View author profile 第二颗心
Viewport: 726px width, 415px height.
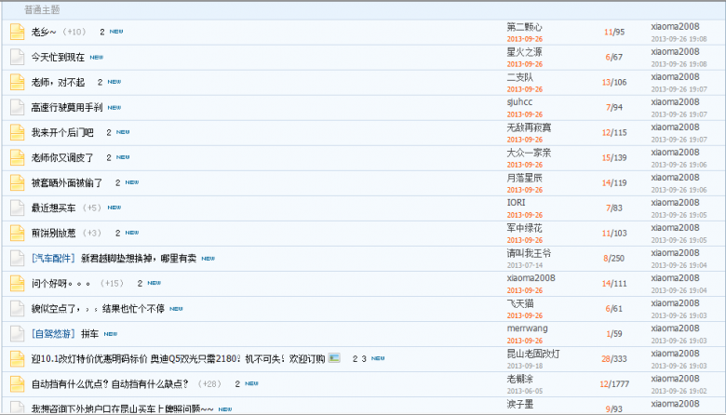[x=524, y=27]
